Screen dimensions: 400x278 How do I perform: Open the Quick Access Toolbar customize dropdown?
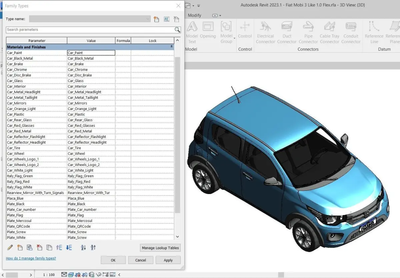pos(199,6)
